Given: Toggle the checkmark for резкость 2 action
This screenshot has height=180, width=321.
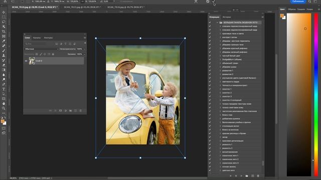Looking at the screenshot, I should pos(210,148).
